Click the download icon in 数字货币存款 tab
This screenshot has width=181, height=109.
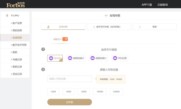pos(94,27)
